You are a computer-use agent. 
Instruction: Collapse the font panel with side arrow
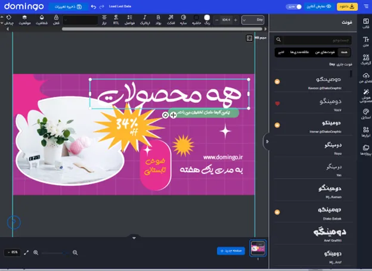[x=267, y=141]
